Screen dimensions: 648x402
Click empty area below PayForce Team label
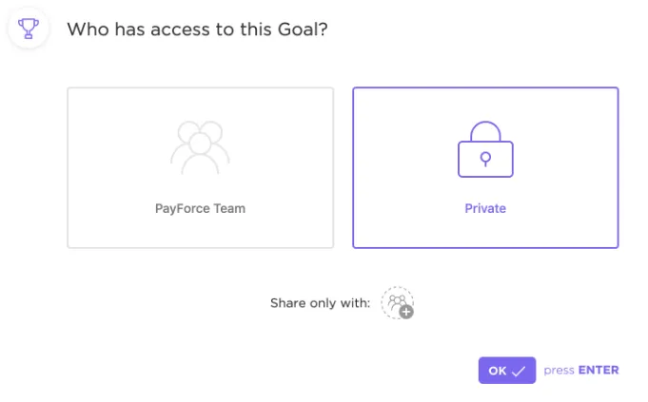coord(201,231)
